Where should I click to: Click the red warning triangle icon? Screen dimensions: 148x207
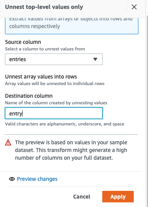(x=8, y=143)
